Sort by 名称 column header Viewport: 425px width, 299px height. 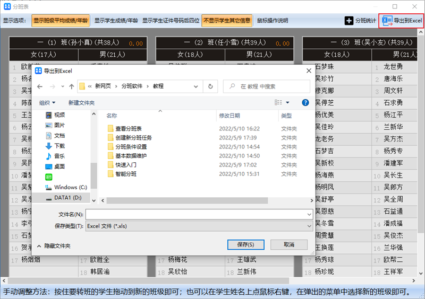112,116
